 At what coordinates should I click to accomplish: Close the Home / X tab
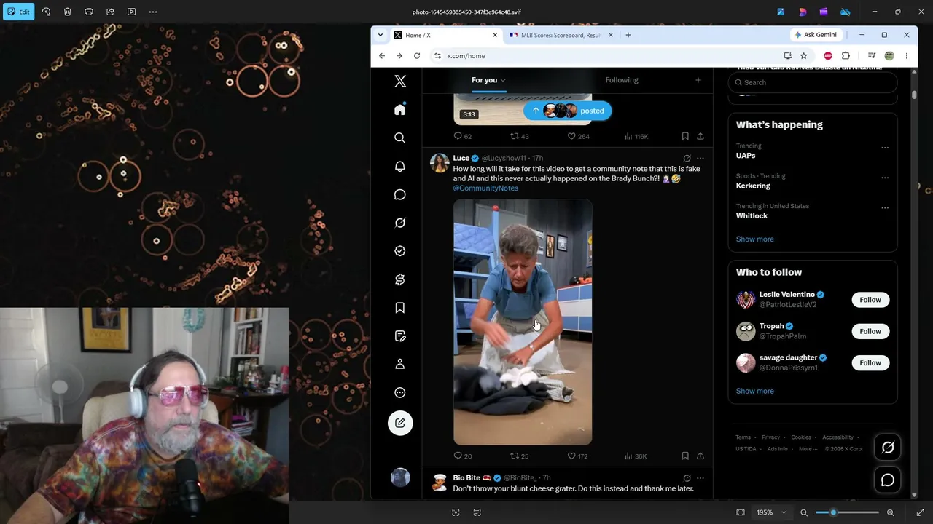pyautogui.click(x=495, y=35)
